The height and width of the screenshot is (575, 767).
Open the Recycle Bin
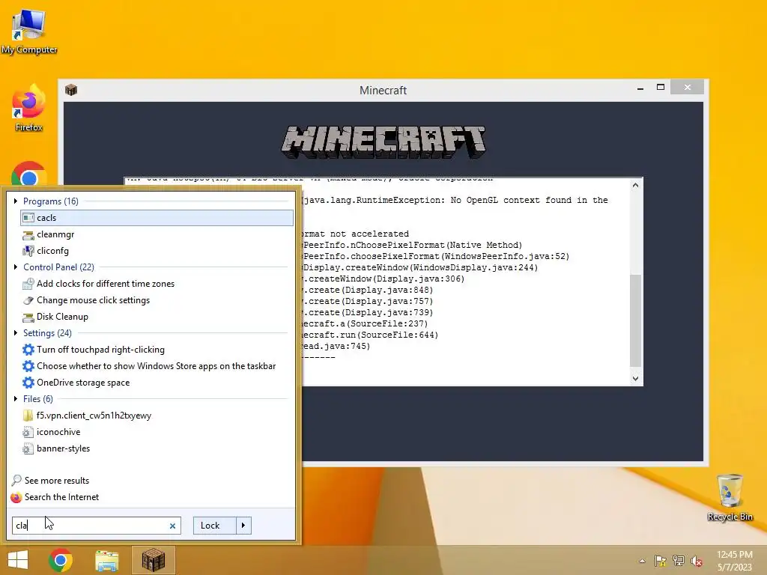[x=730, y=497]
